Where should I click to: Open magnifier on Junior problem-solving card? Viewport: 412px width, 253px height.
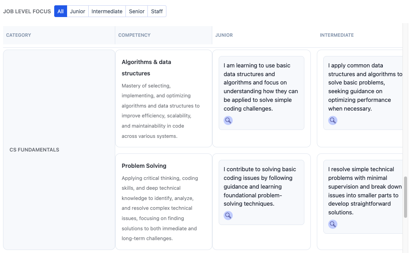pos(228,215)
